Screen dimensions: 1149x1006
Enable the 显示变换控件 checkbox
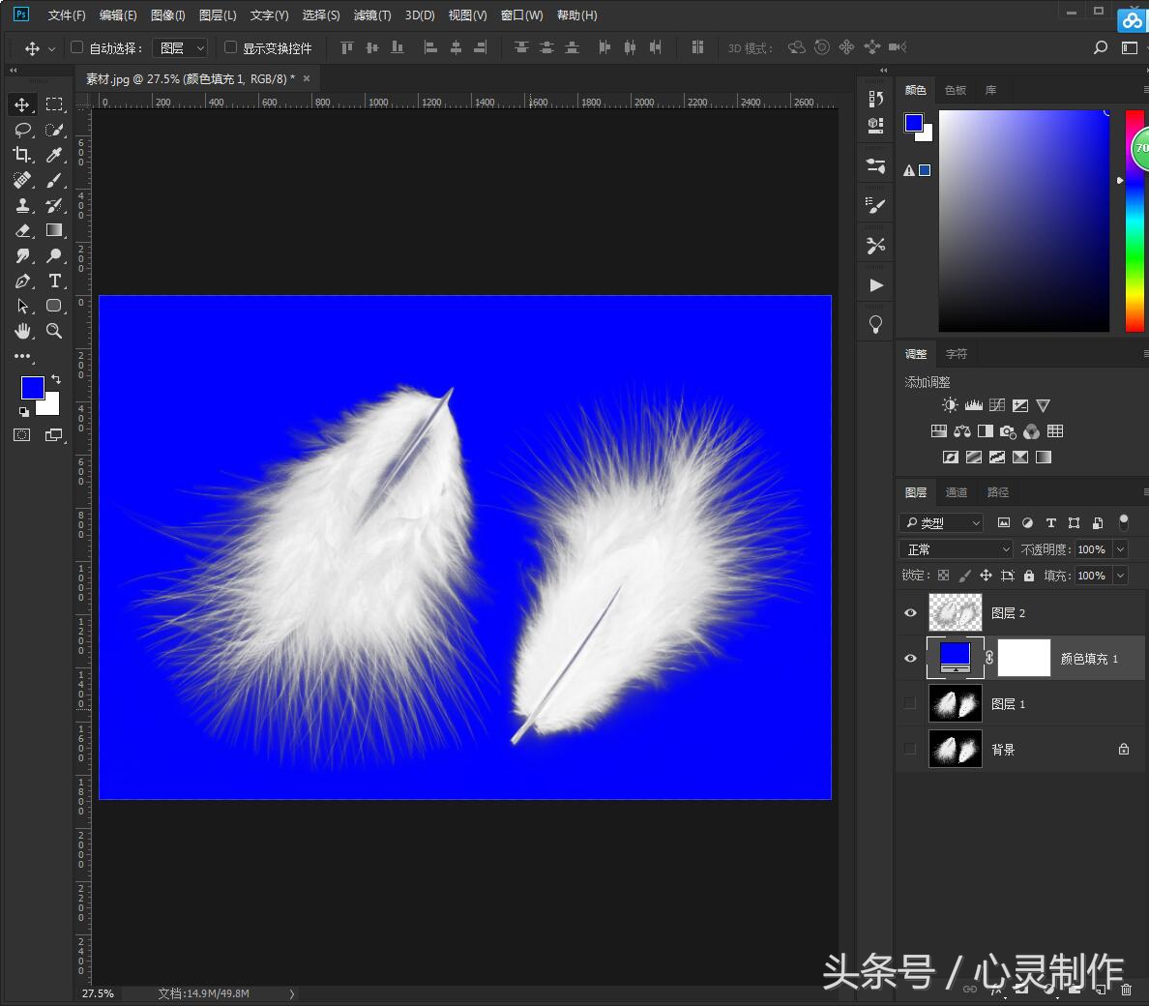pos(230,47)
